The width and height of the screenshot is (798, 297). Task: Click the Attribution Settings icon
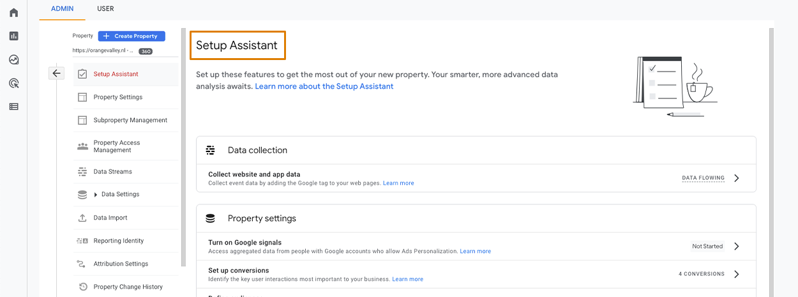82,264
